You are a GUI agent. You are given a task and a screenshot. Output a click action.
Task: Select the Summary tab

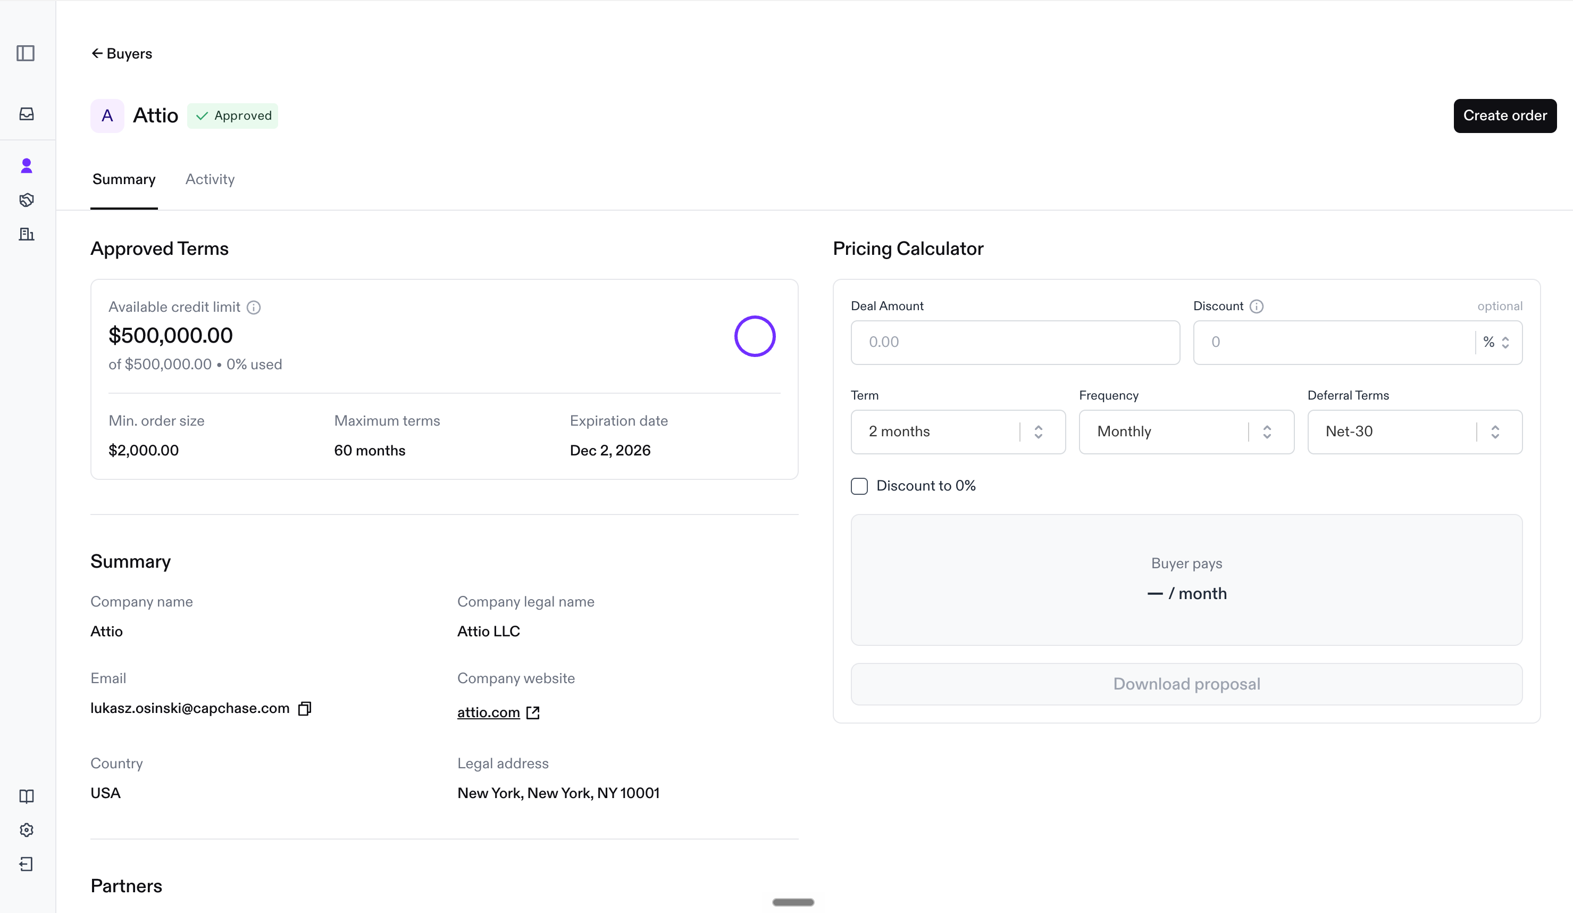[x=123, y=179]
